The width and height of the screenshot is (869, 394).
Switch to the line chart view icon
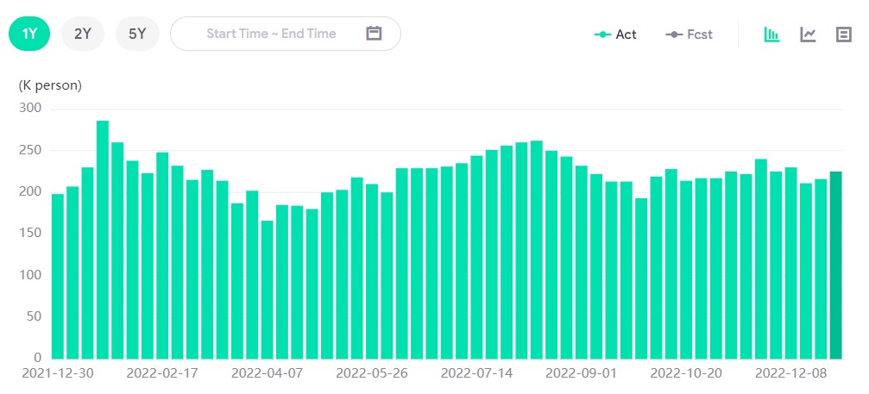pos(808,34)
